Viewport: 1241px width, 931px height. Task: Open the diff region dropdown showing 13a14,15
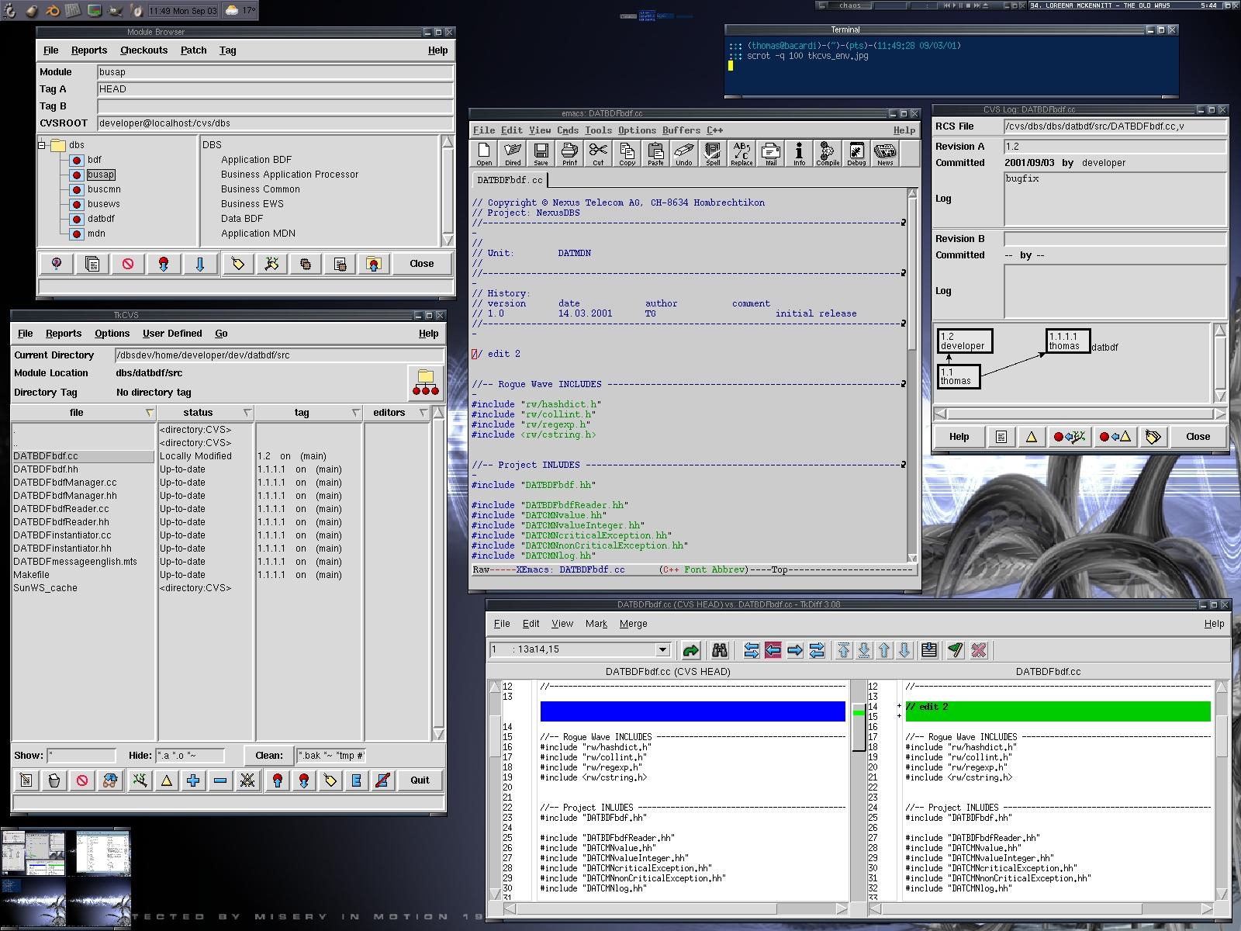pos(662,649)
